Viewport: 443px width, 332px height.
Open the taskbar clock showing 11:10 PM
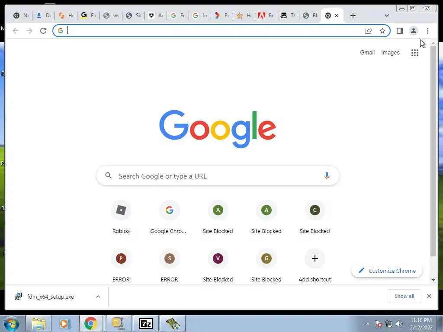(x=421, y=324)
